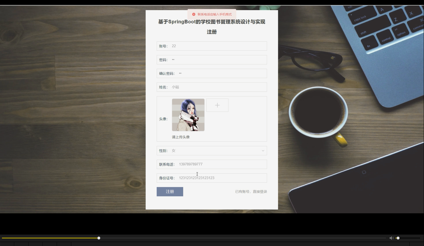
Task: Click the 账号 account input field
Action: click(x=212, y=46)
